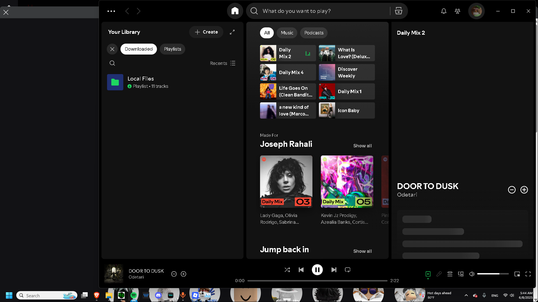Open artist Odetari in right panel
This screenshot has height=302, width=538.
[407, 195]
